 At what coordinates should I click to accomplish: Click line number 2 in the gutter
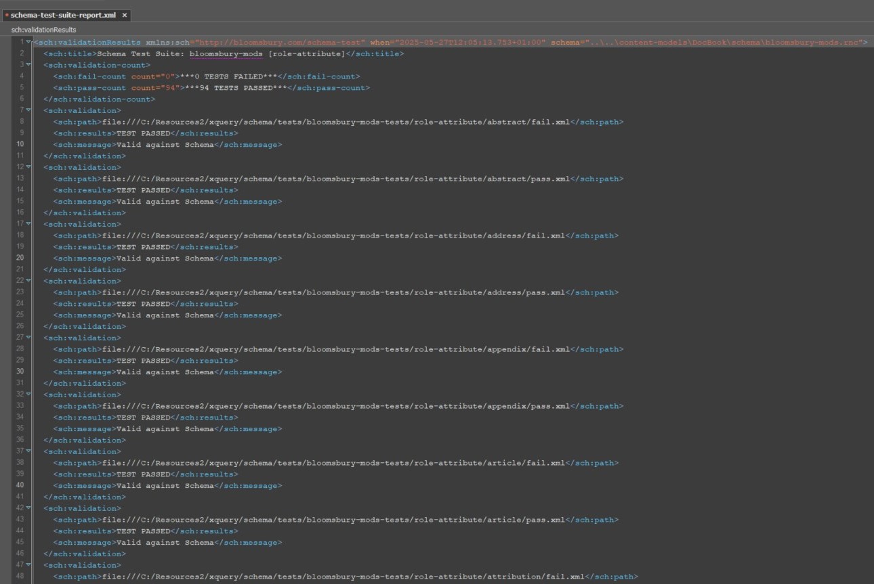tap(22, 53)
